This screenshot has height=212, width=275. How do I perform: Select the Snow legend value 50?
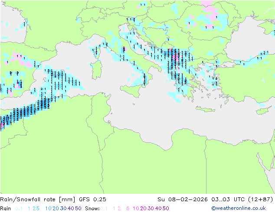coord(166,209)
